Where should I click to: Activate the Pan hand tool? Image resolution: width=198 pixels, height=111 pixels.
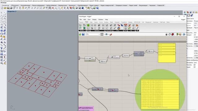pyautogui.click(x=29, y=8)
